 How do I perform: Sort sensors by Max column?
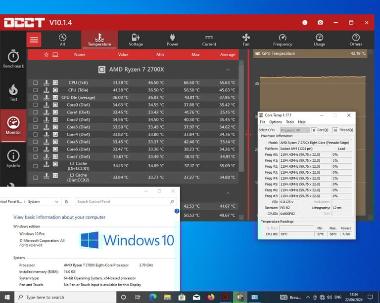[x=195, y=55]
